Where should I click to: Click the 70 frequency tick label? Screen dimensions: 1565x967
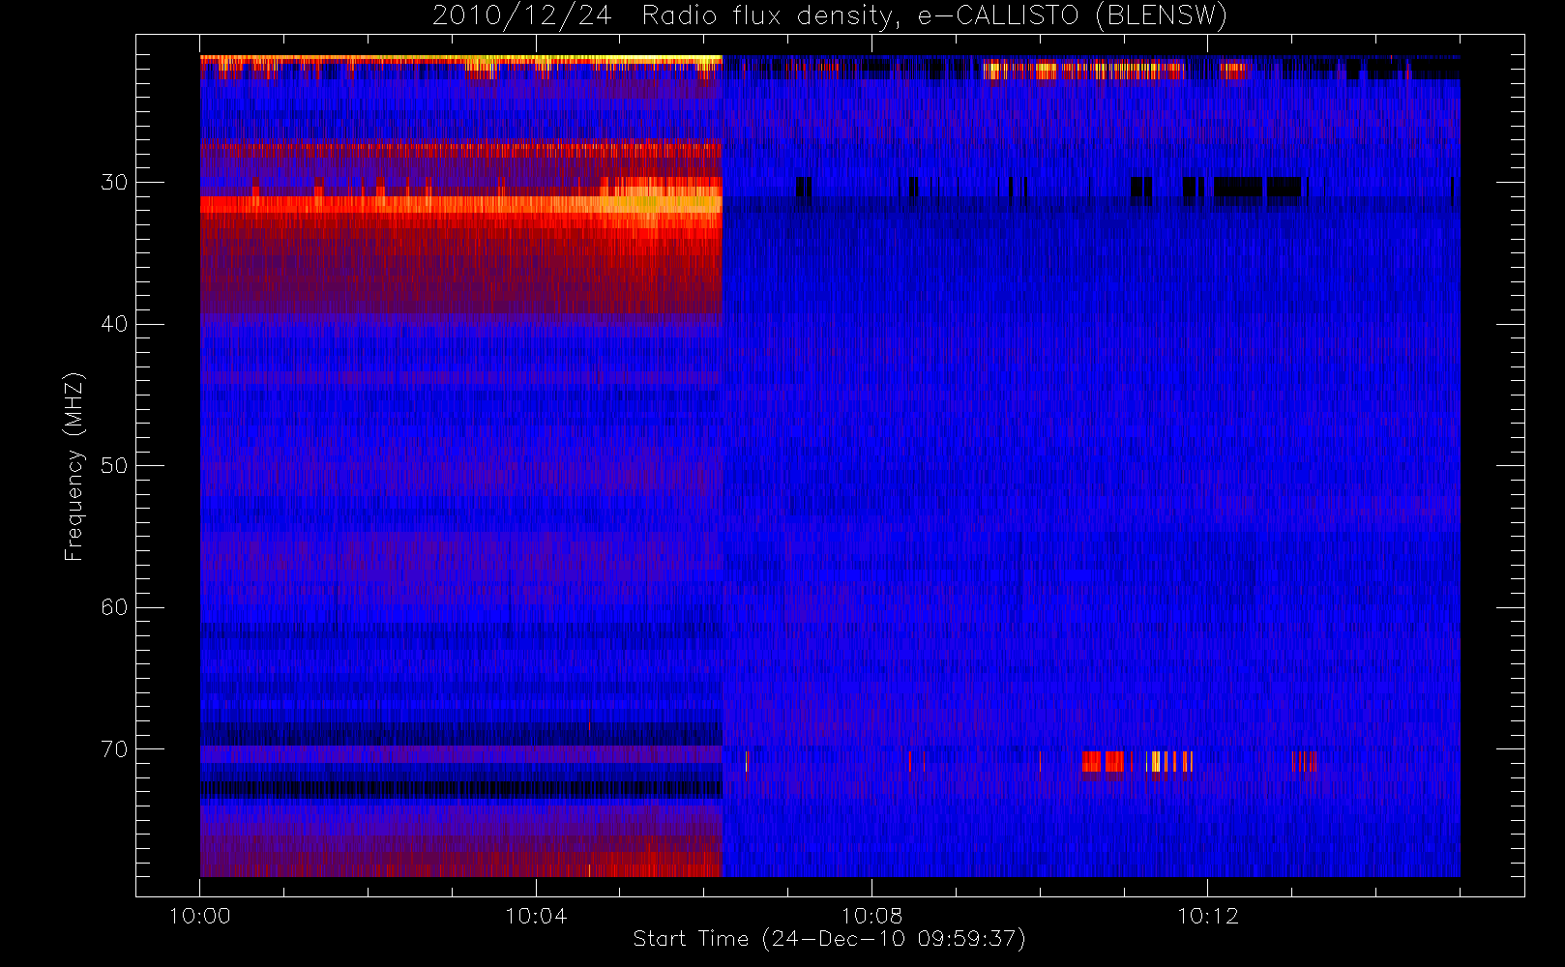pyautogui.click(x=114, y=749)
